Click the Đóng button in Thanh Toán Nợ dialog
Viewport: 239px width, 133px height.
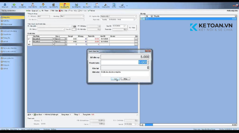(x=125, y=79)
